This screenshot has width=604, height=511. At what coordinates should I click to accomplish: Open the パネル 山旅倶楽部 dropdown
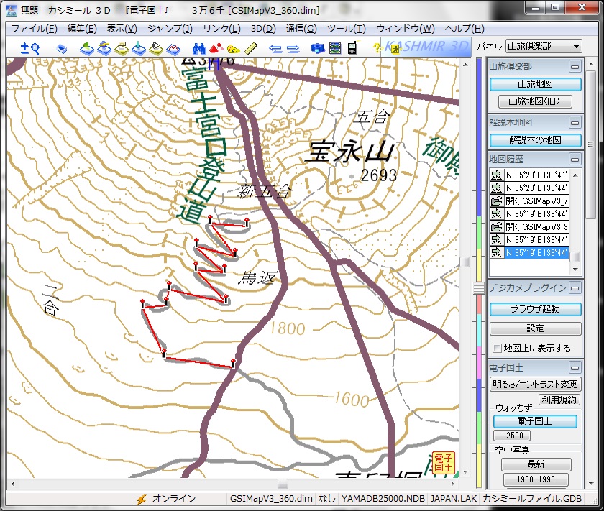(x=543, y=46)
